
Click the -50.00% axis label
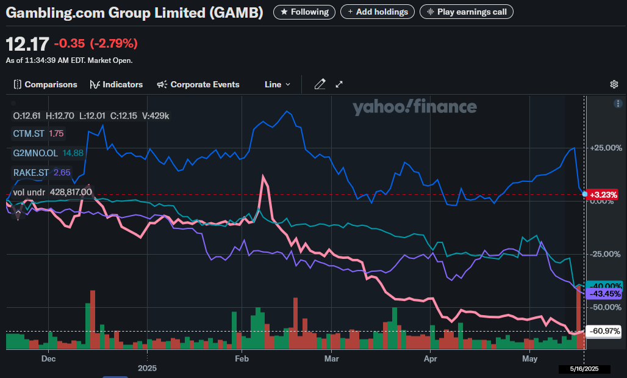[x=606, y=308]
